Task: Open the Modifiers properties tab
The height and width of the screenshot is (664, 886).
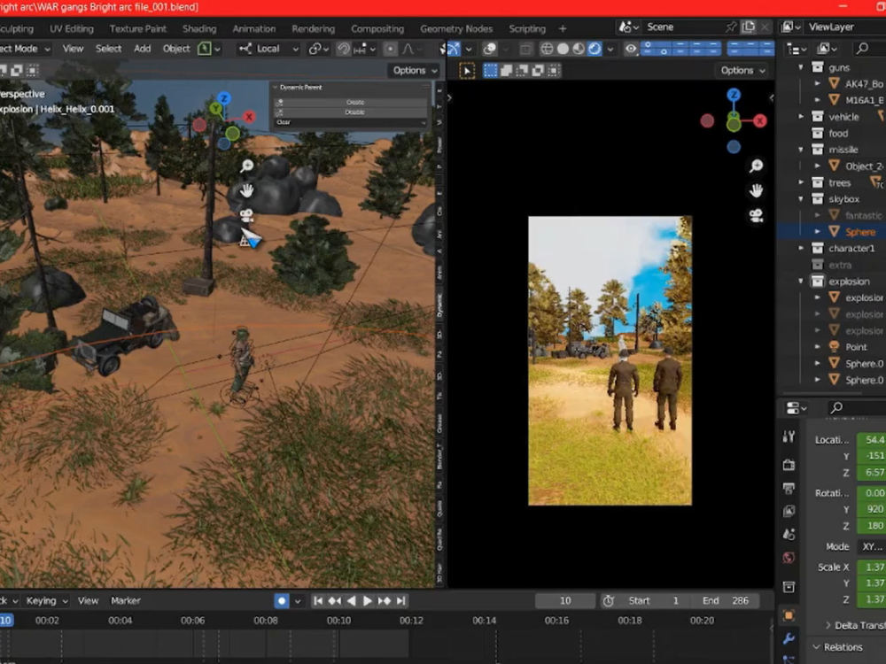Action: pyautogui.click(x=789, y=638)
